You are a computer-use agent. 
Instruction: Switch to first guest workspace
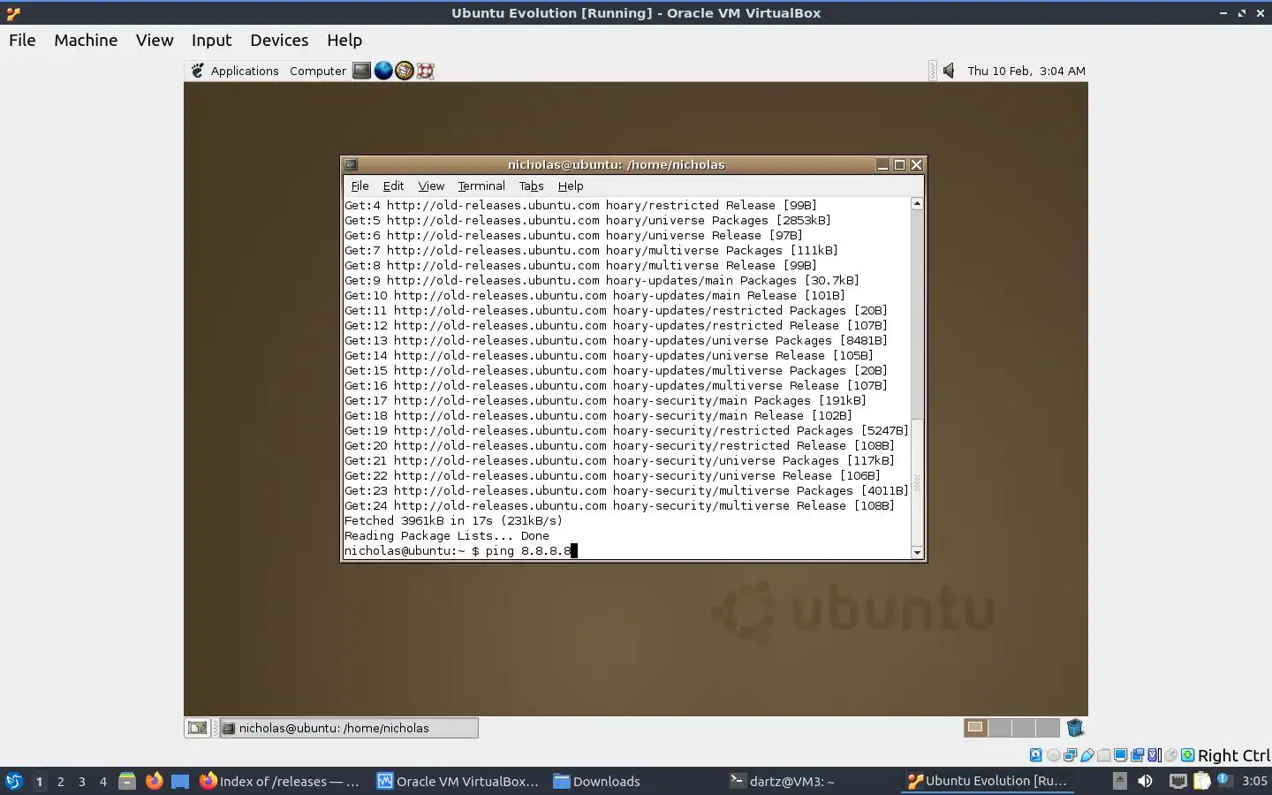[x=975, y=728]
